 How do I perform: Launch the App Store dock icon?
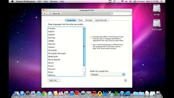[22, 93]
